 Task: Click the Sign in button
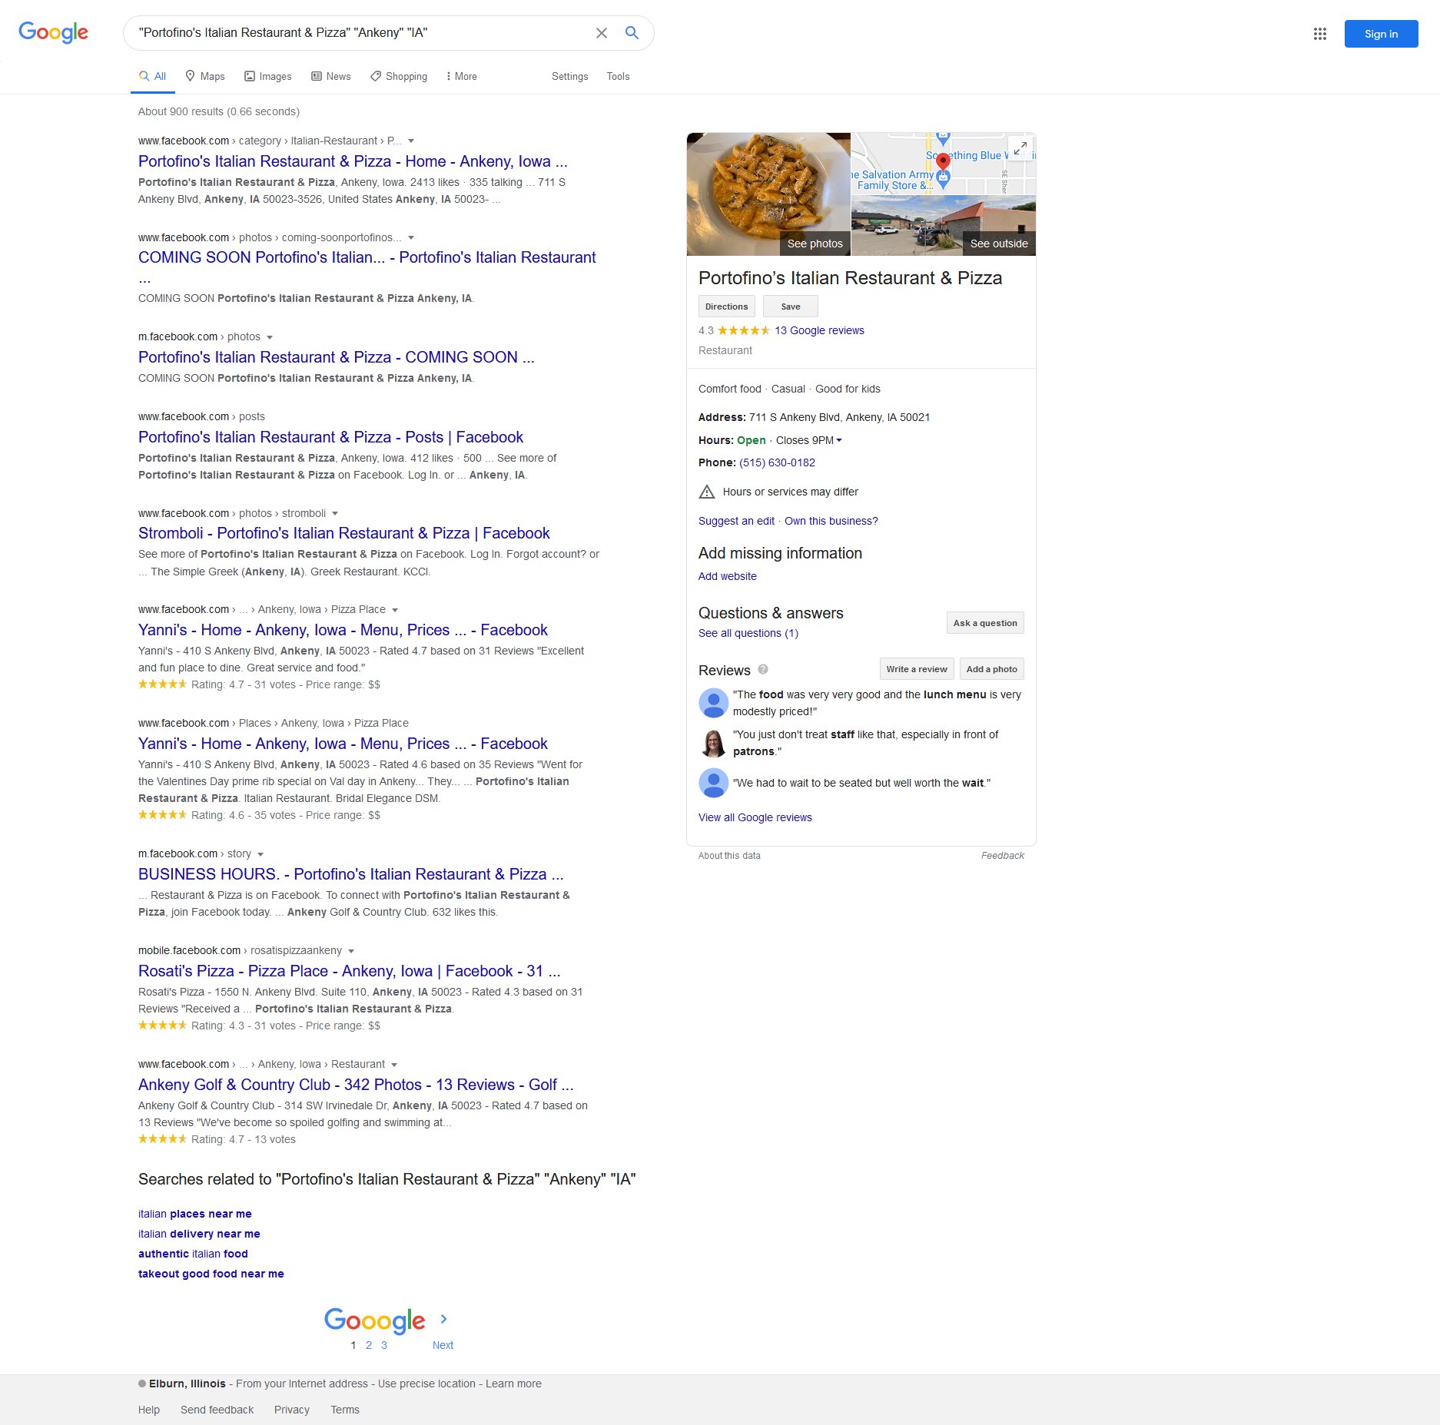(1381, 34)
